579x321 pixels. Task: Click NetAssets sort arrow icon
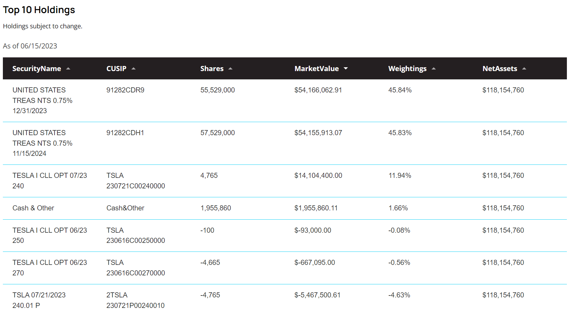tap(524, 69)
